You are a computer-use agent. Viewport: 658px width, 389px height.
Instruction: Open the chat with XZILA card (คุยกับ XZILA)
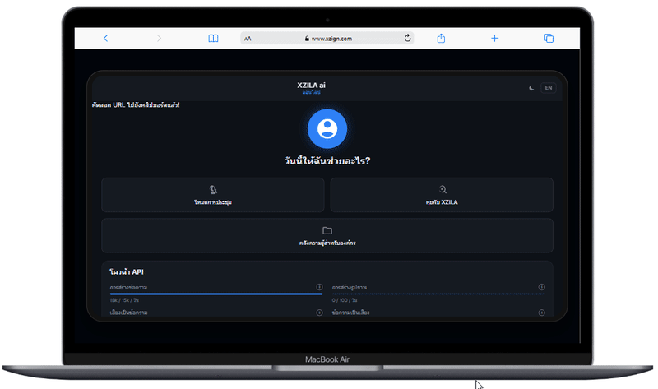pos(442,195)
